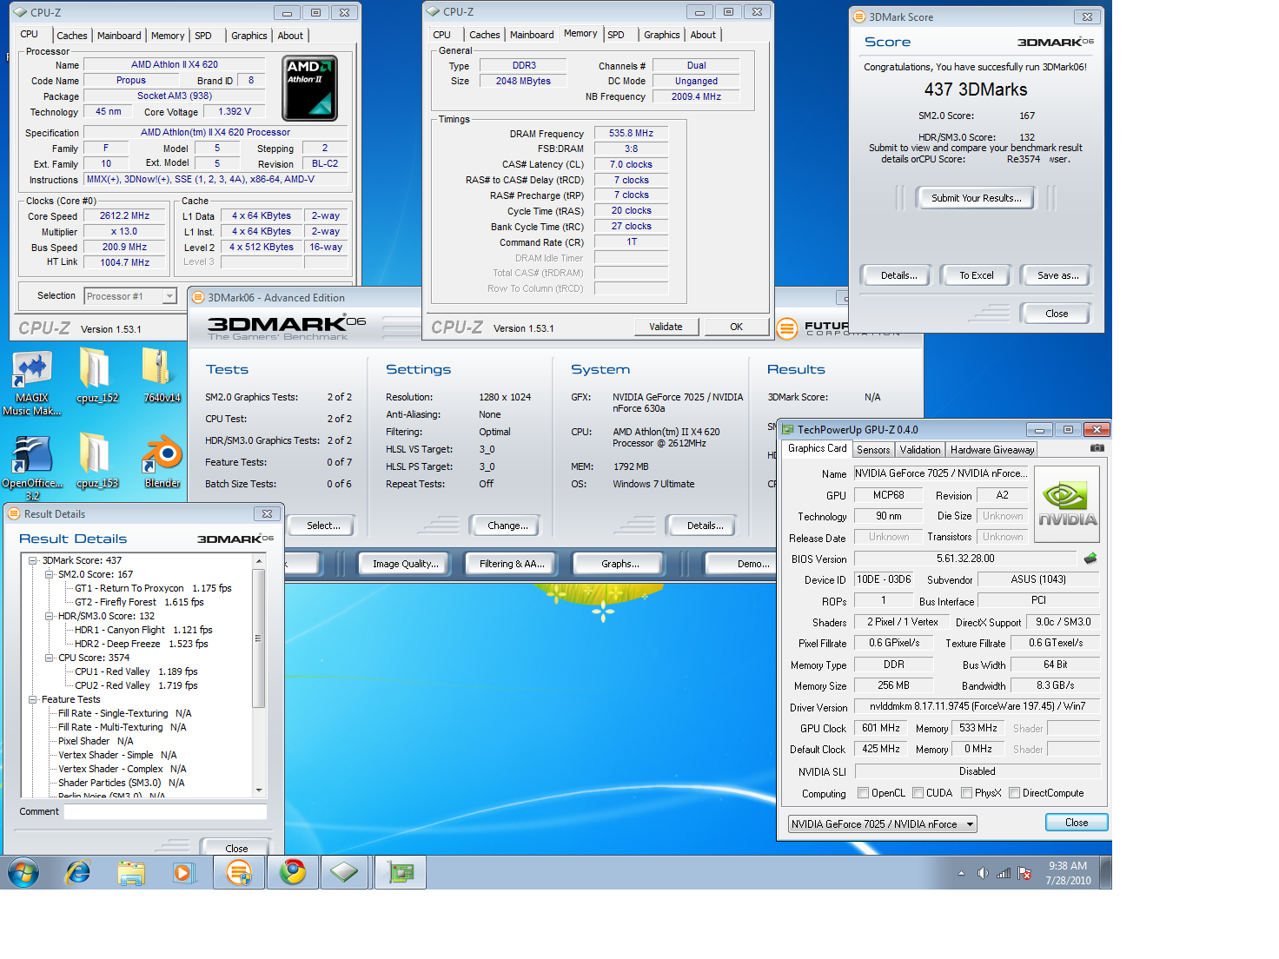Switch to GPU-Z taskbar button

click(401, 872)
